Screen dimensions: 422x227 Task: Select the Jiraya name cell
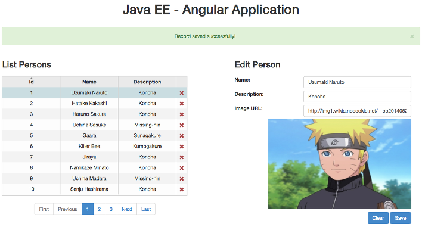89,157
